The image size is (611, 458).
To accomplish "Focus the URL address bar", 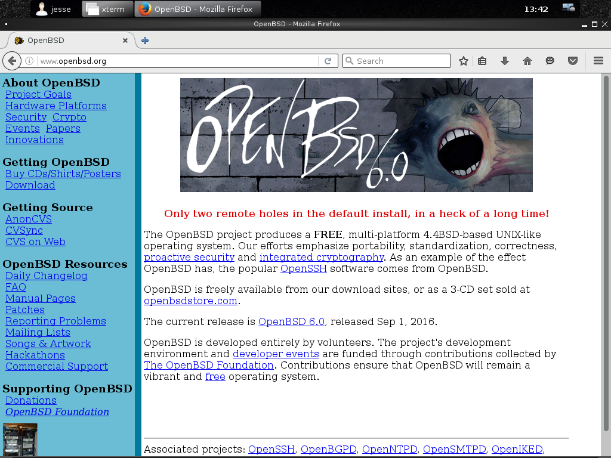I will [177, 61].
